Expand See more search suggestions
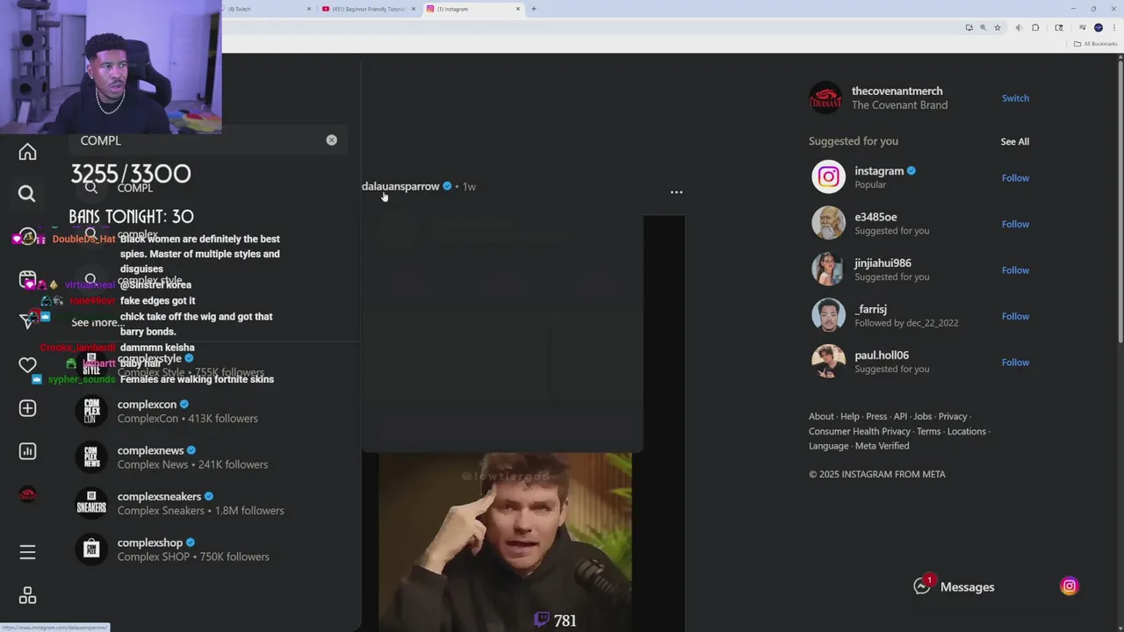The width and height of the screenshot is (1124, 632). (x=97, y=322)
